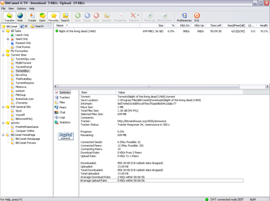Open the File menu
This screenshot has height=201, width=270.
point(3,8)
